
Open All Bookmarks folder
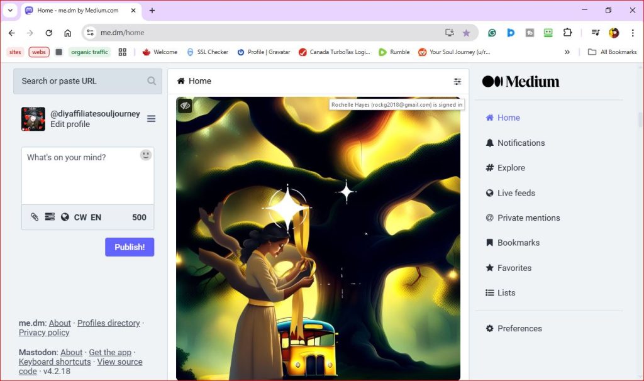point(612,52)
